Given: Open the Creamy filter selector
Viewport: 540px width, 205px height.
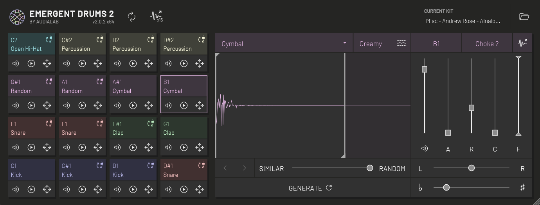Looking at the screenshot, I should tap(382, 43).
